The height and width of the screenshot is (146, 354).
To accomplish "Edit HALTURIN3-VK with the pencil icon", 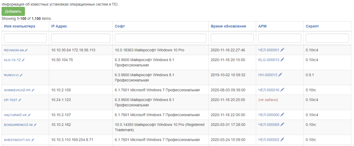I will click(29, 115).
